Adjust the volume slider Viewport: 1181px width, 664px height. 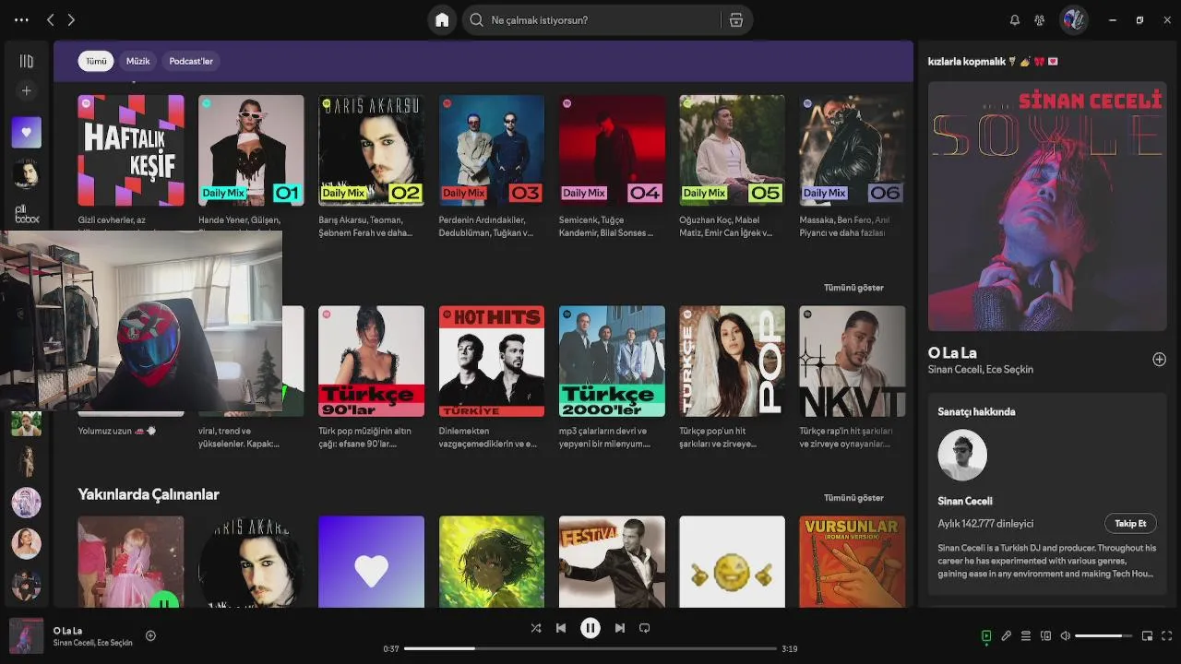[1103, 636]
